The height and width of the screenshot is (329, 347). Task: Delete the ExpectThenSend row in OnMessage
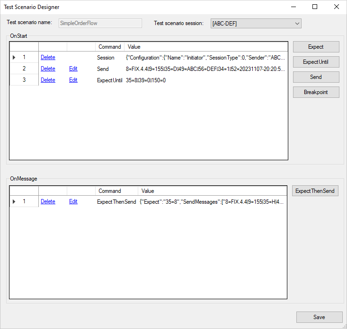coord(48,201)
